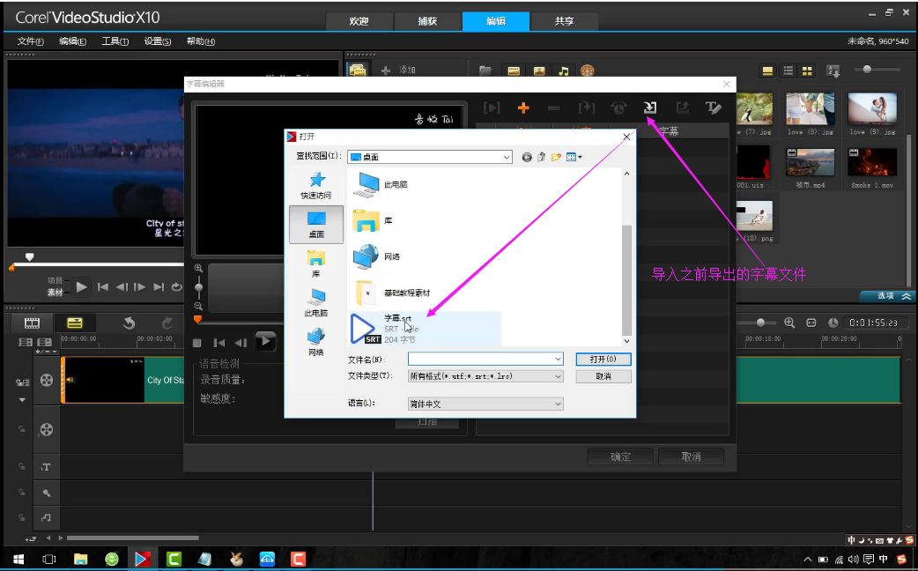This screenshot has height=571, width=918.
Task: Click the up one level folder icon
Action: pyautogui.click(x=542, y=157)
